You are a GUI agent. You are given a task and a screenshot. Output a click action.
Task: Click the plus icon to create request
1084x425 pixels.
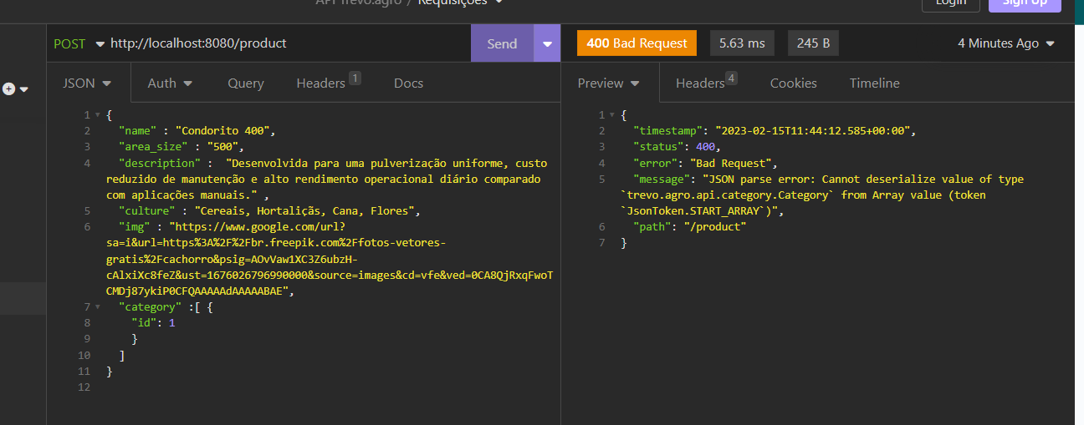[x=9, y=89]
